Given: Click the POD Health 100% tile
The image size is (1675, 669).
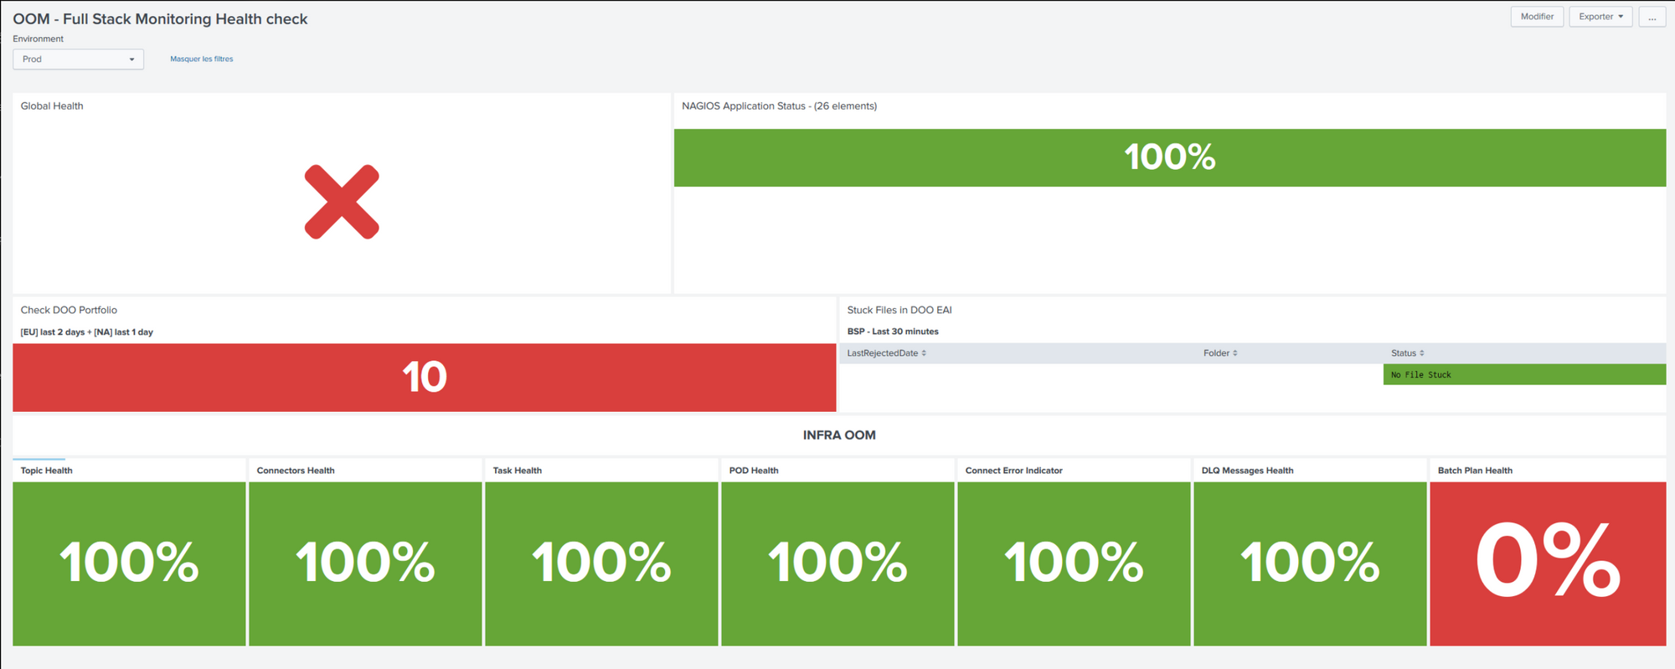Looking at the screenshot, I should 837,564.
